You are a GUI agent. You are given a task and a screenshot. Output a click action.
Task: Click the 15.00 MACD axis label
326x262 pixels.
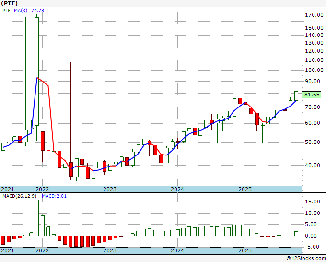click(x=313, y=202)
